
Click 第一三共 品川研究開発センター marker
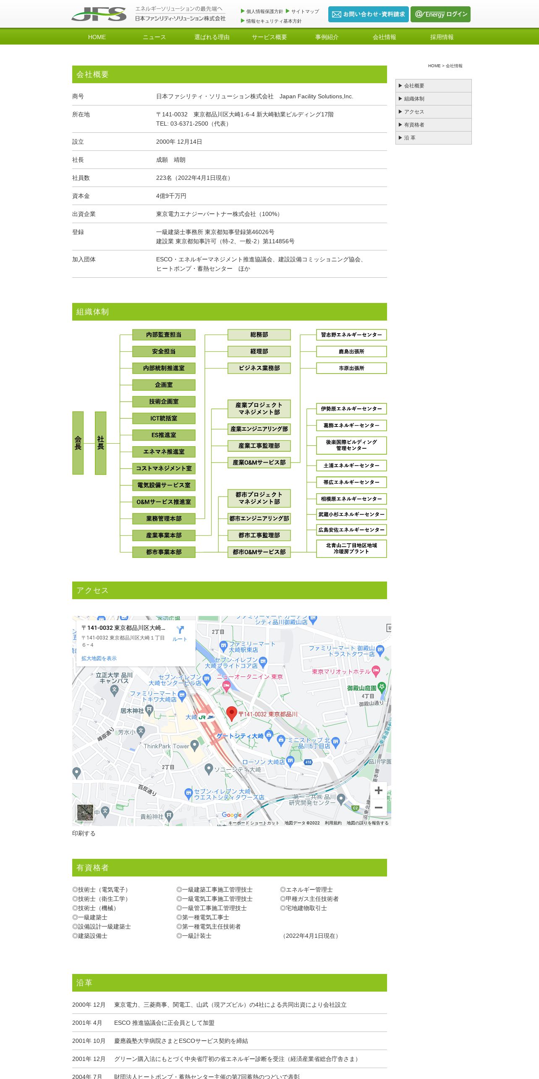(x=341, y=799)
